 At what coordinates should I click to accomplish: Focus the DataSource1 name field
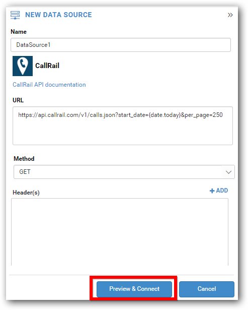[x=121, y=45]
